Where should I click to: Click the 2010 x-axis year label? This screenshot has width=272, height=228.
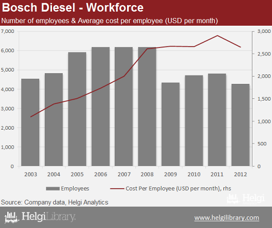pyautogui.click(x=194, y=174)
